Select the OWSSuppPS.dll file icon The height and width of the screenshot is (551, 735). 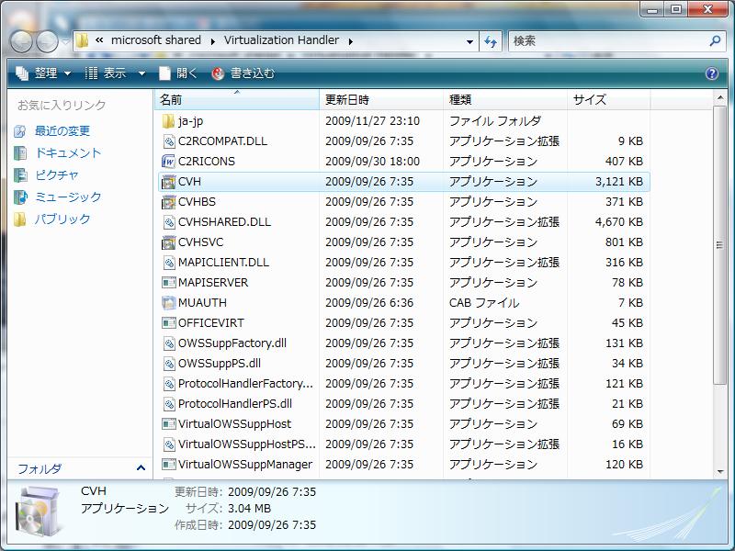click(169, 364)
